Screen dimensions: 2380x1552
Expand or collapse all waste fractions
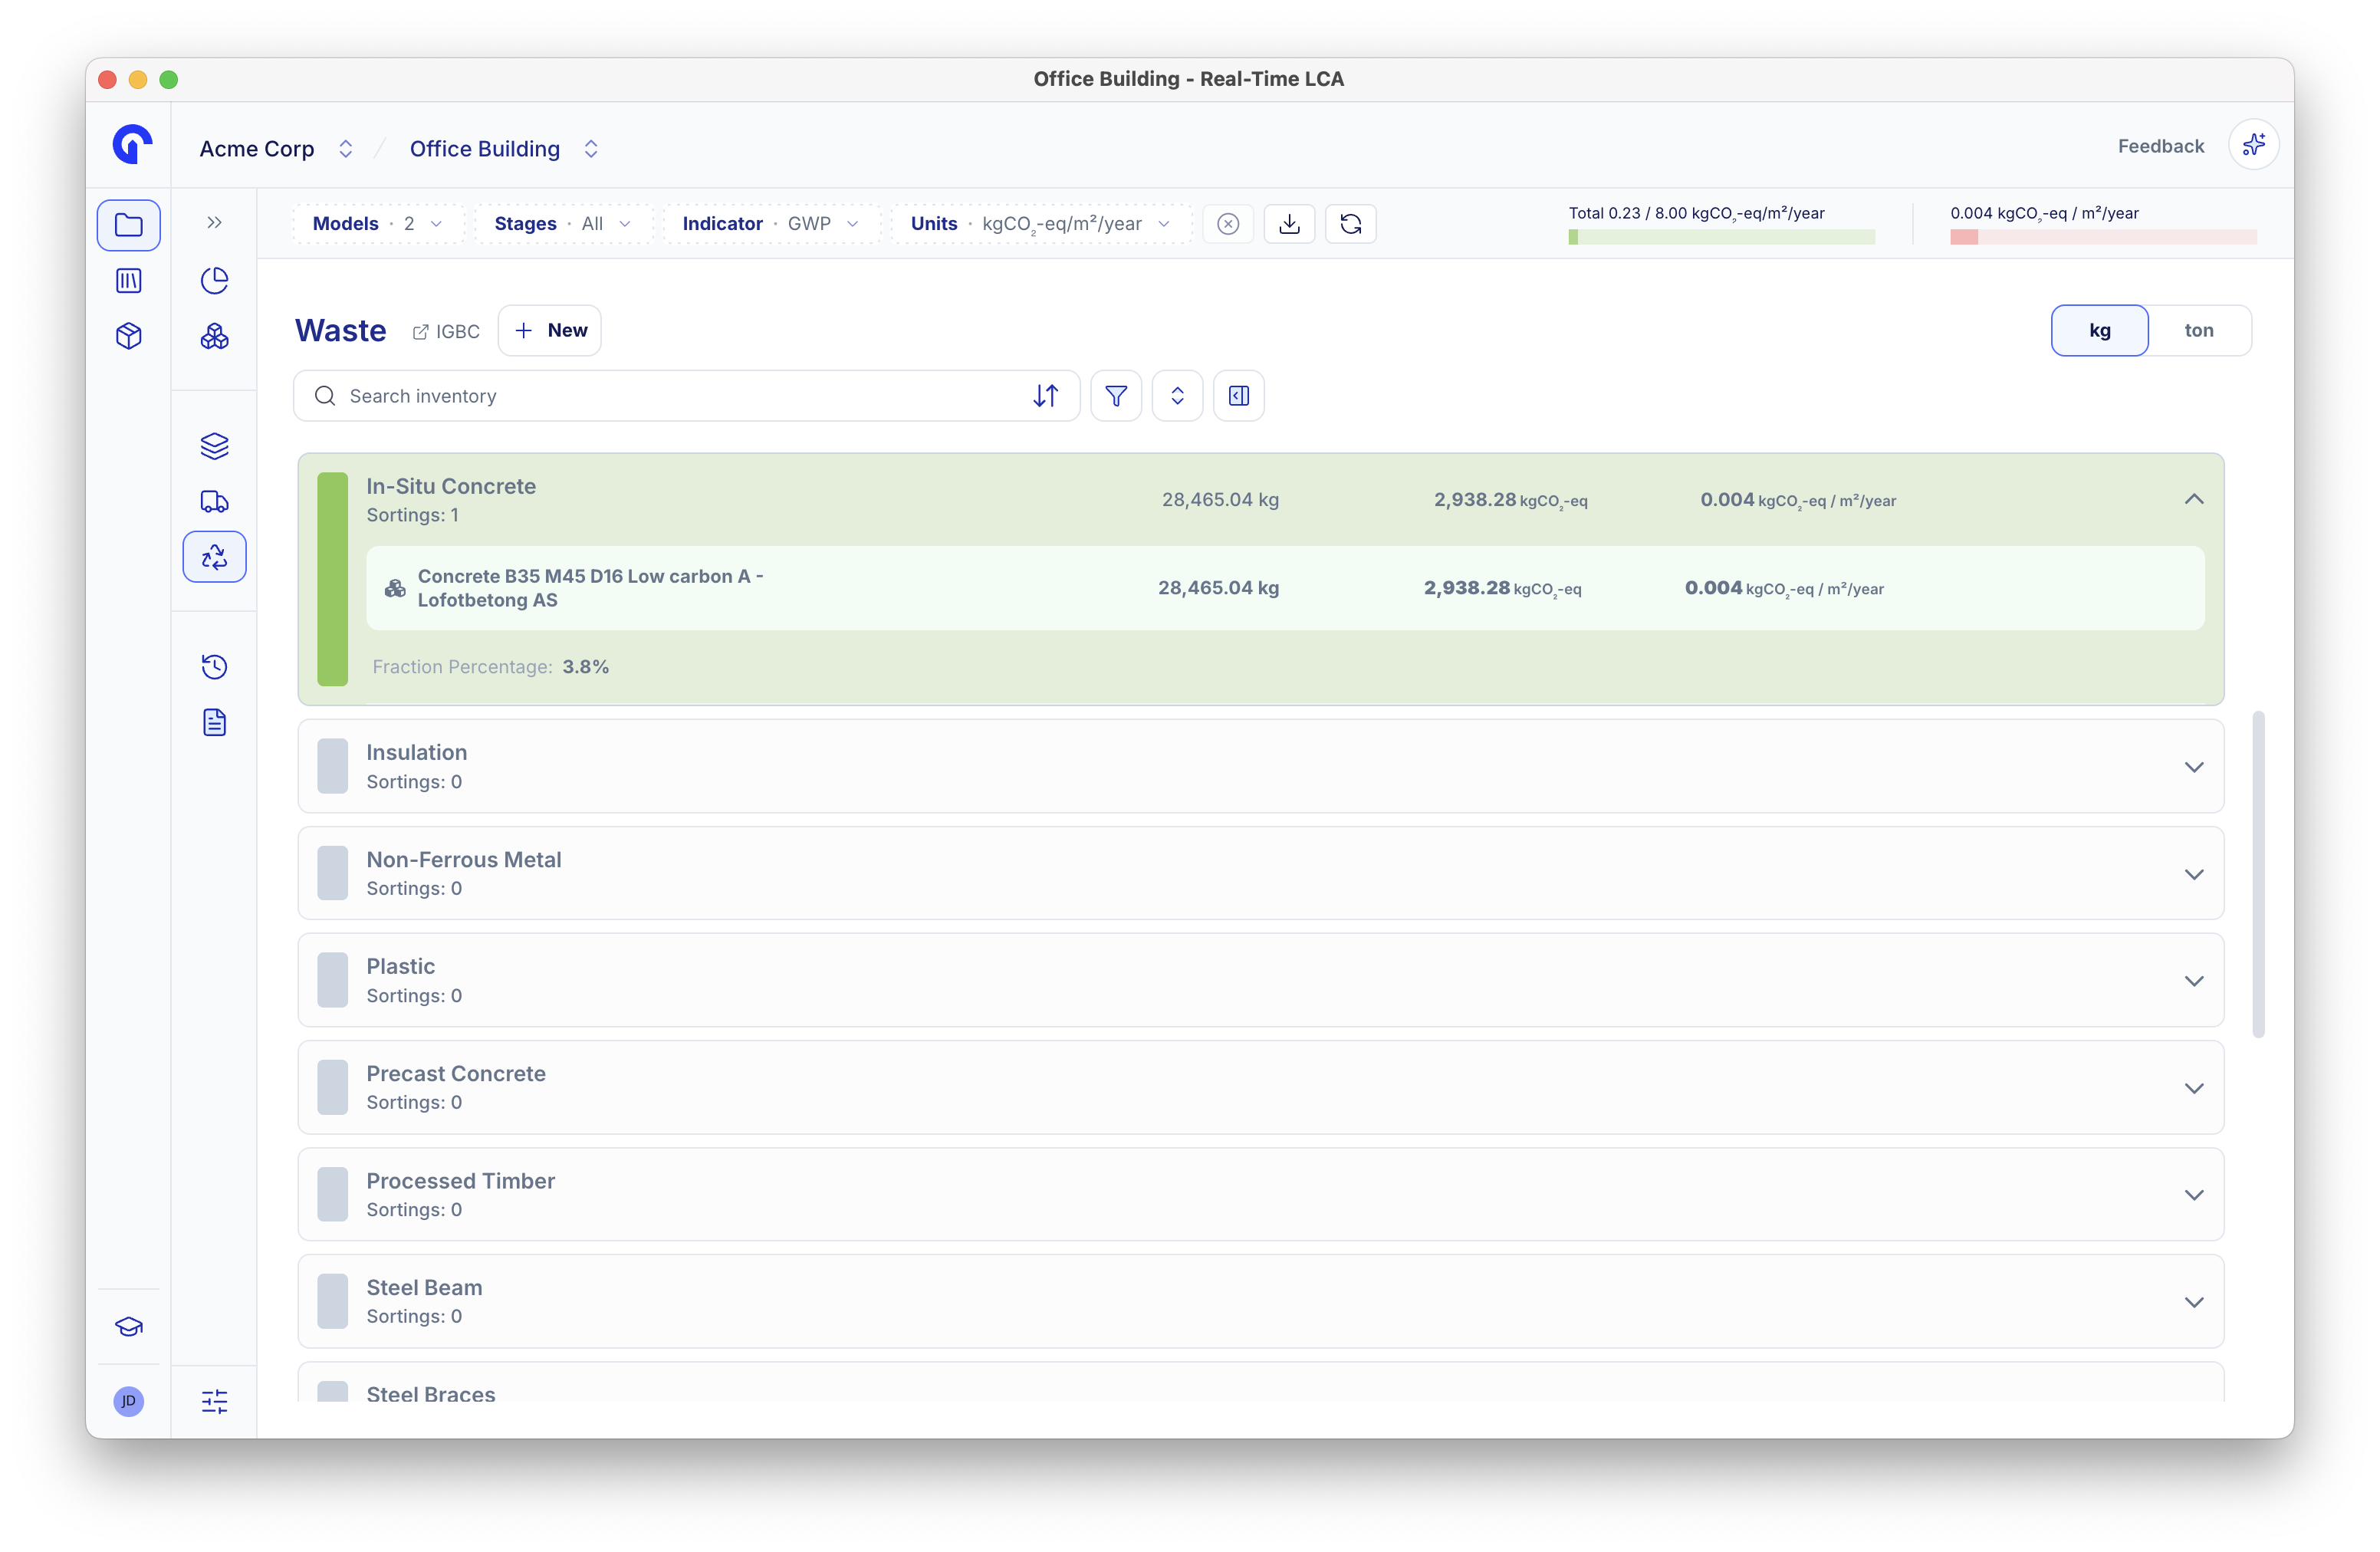pos(1177,396)
